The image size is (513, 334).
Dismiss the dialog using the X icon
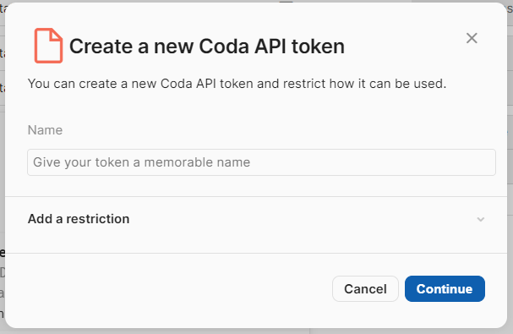coord(472,38)
